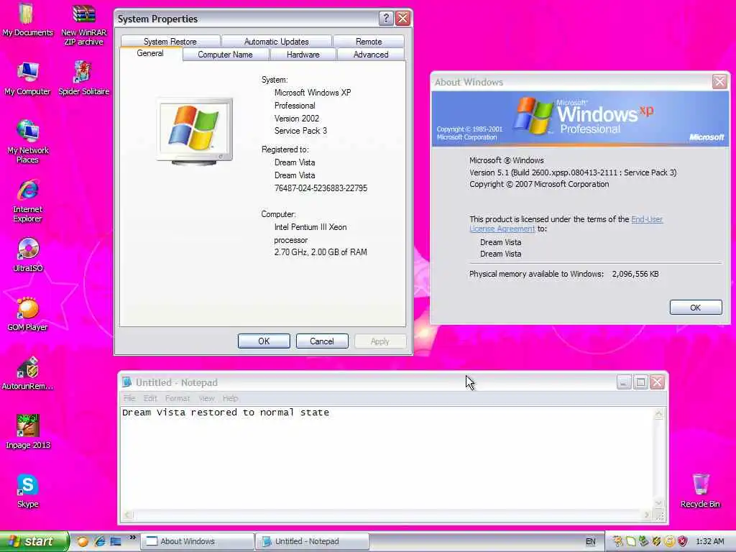
Task: Open the Hardware tab
Action: (x=303, y=55)
